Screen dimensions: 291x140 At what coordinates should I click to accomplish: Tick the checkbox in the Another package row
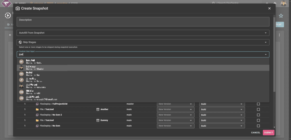(258, 109)
